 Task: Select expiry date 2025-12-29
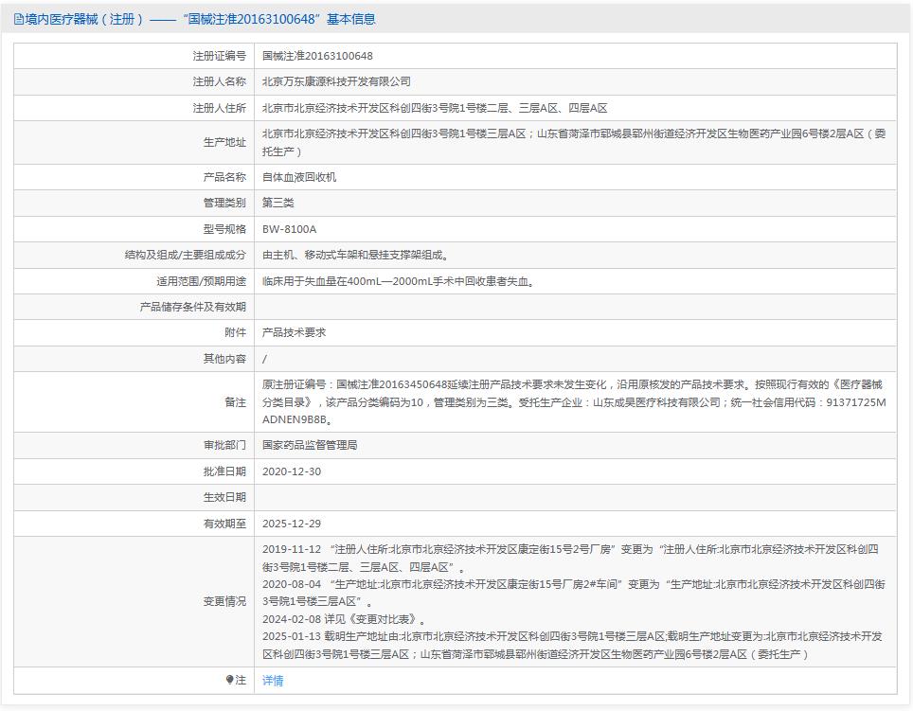[x=292, y=524]
